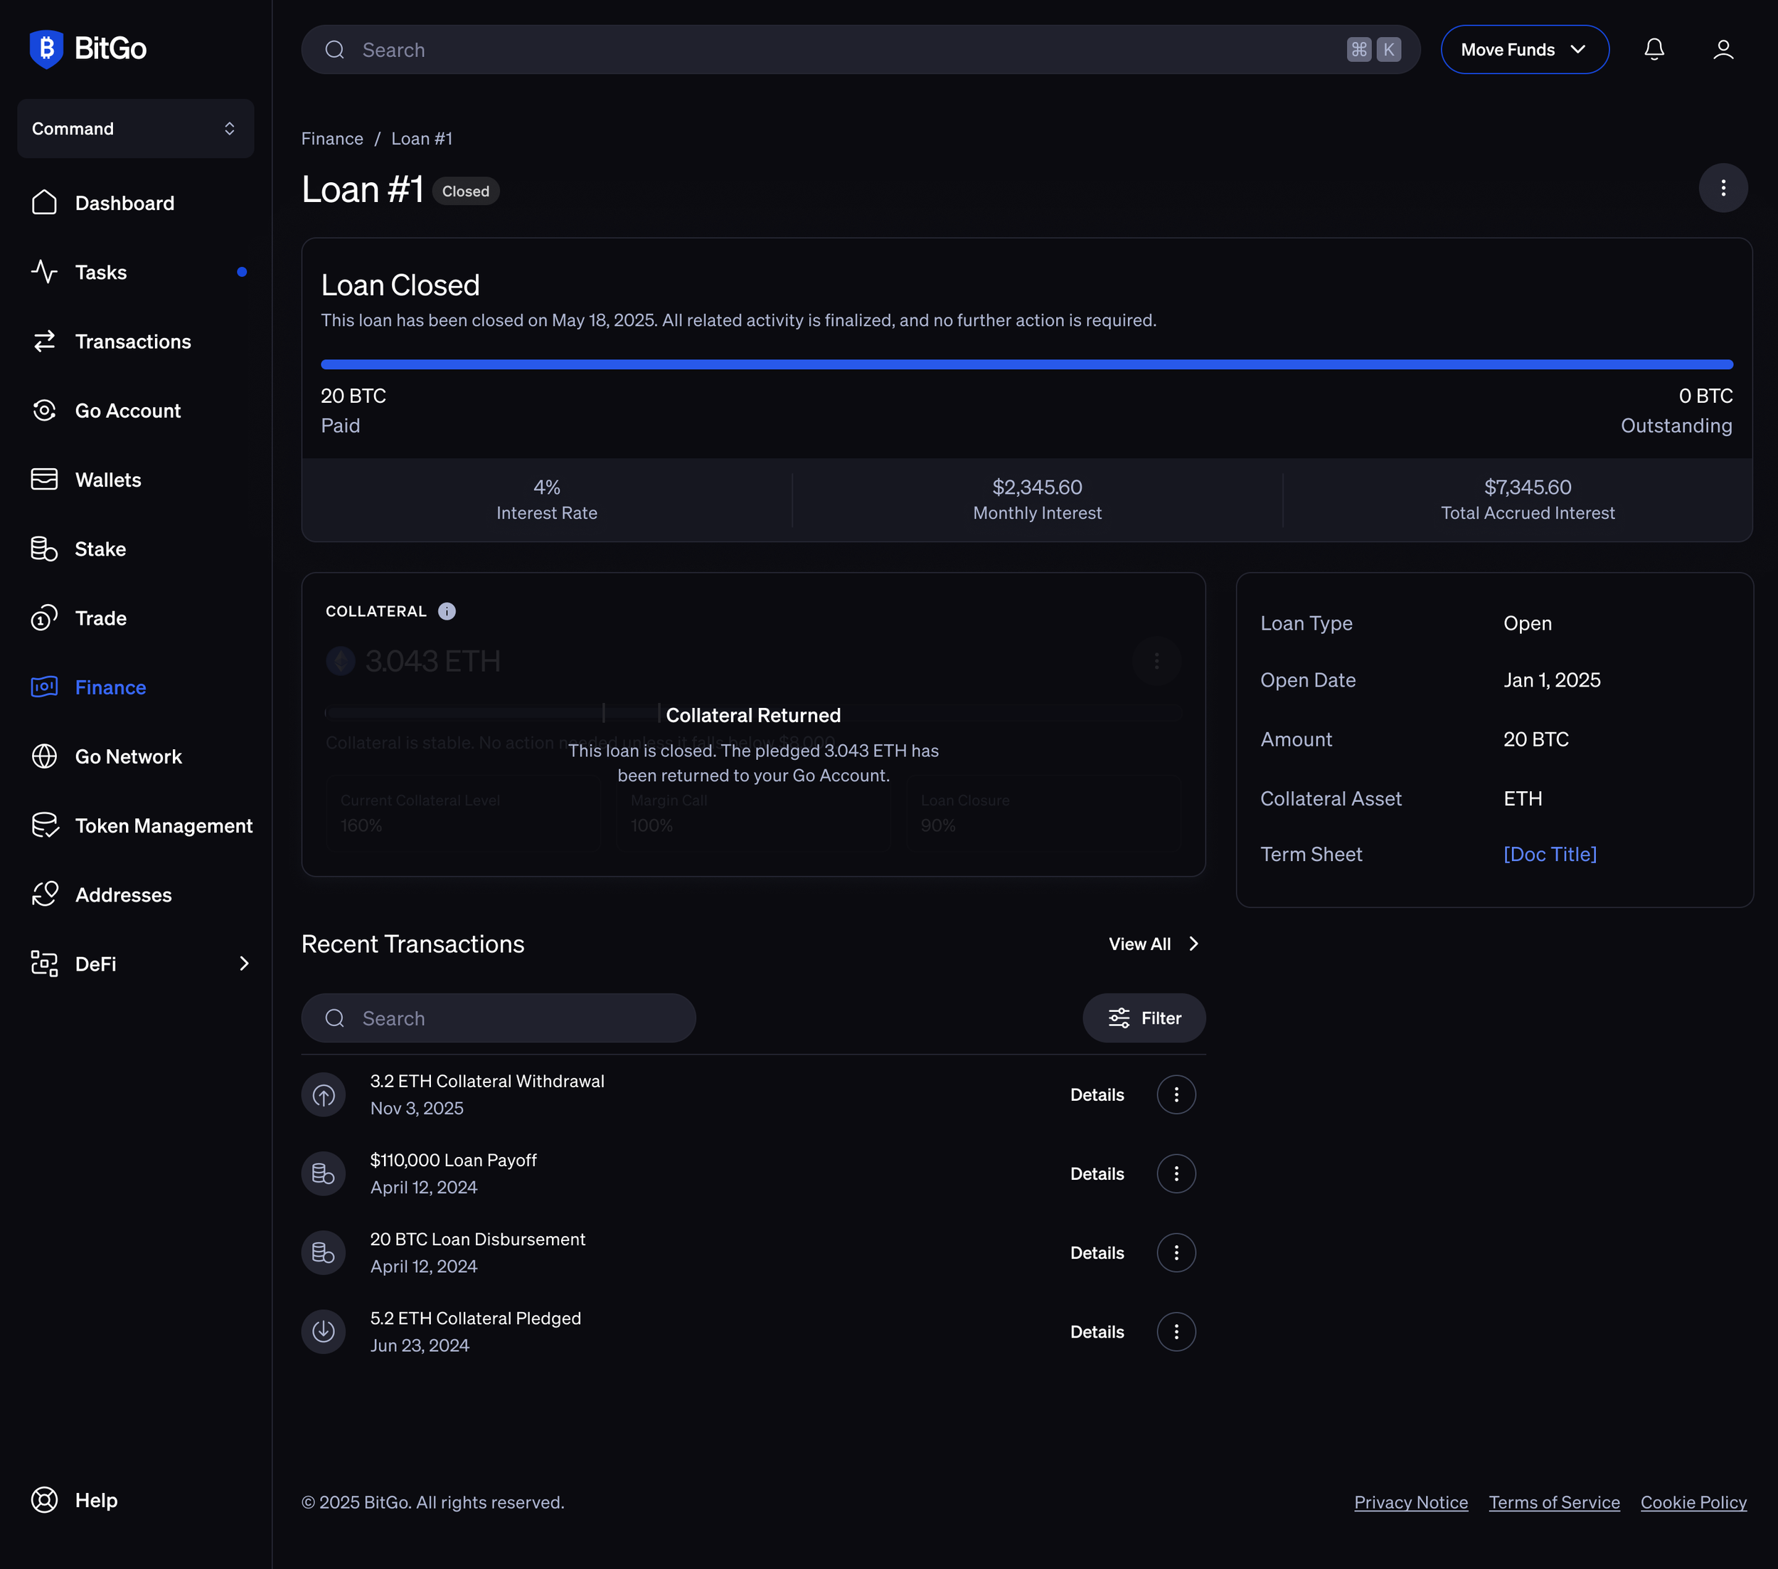This screenshot has height=1569, width=1778.
Task: Click the Tasks activity icon
Action: click(x=44, y=272)
